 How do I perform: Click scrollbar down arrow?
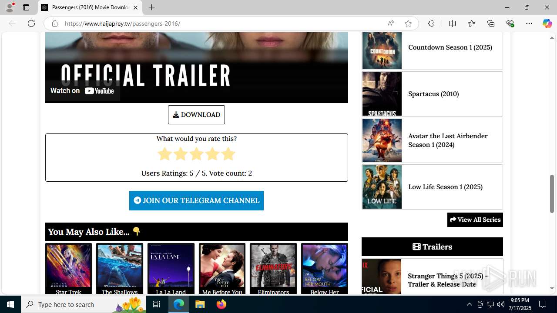pyautogui.click(x=552, y=288)
